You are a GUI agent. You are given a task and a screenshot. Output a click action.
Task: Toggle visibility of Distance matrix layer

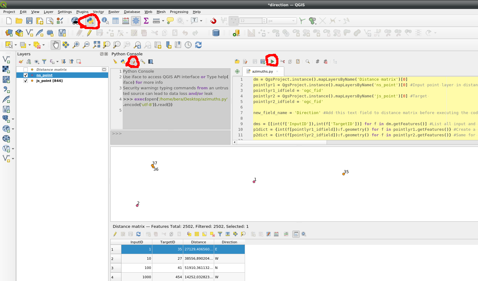[x=26, y=70]
